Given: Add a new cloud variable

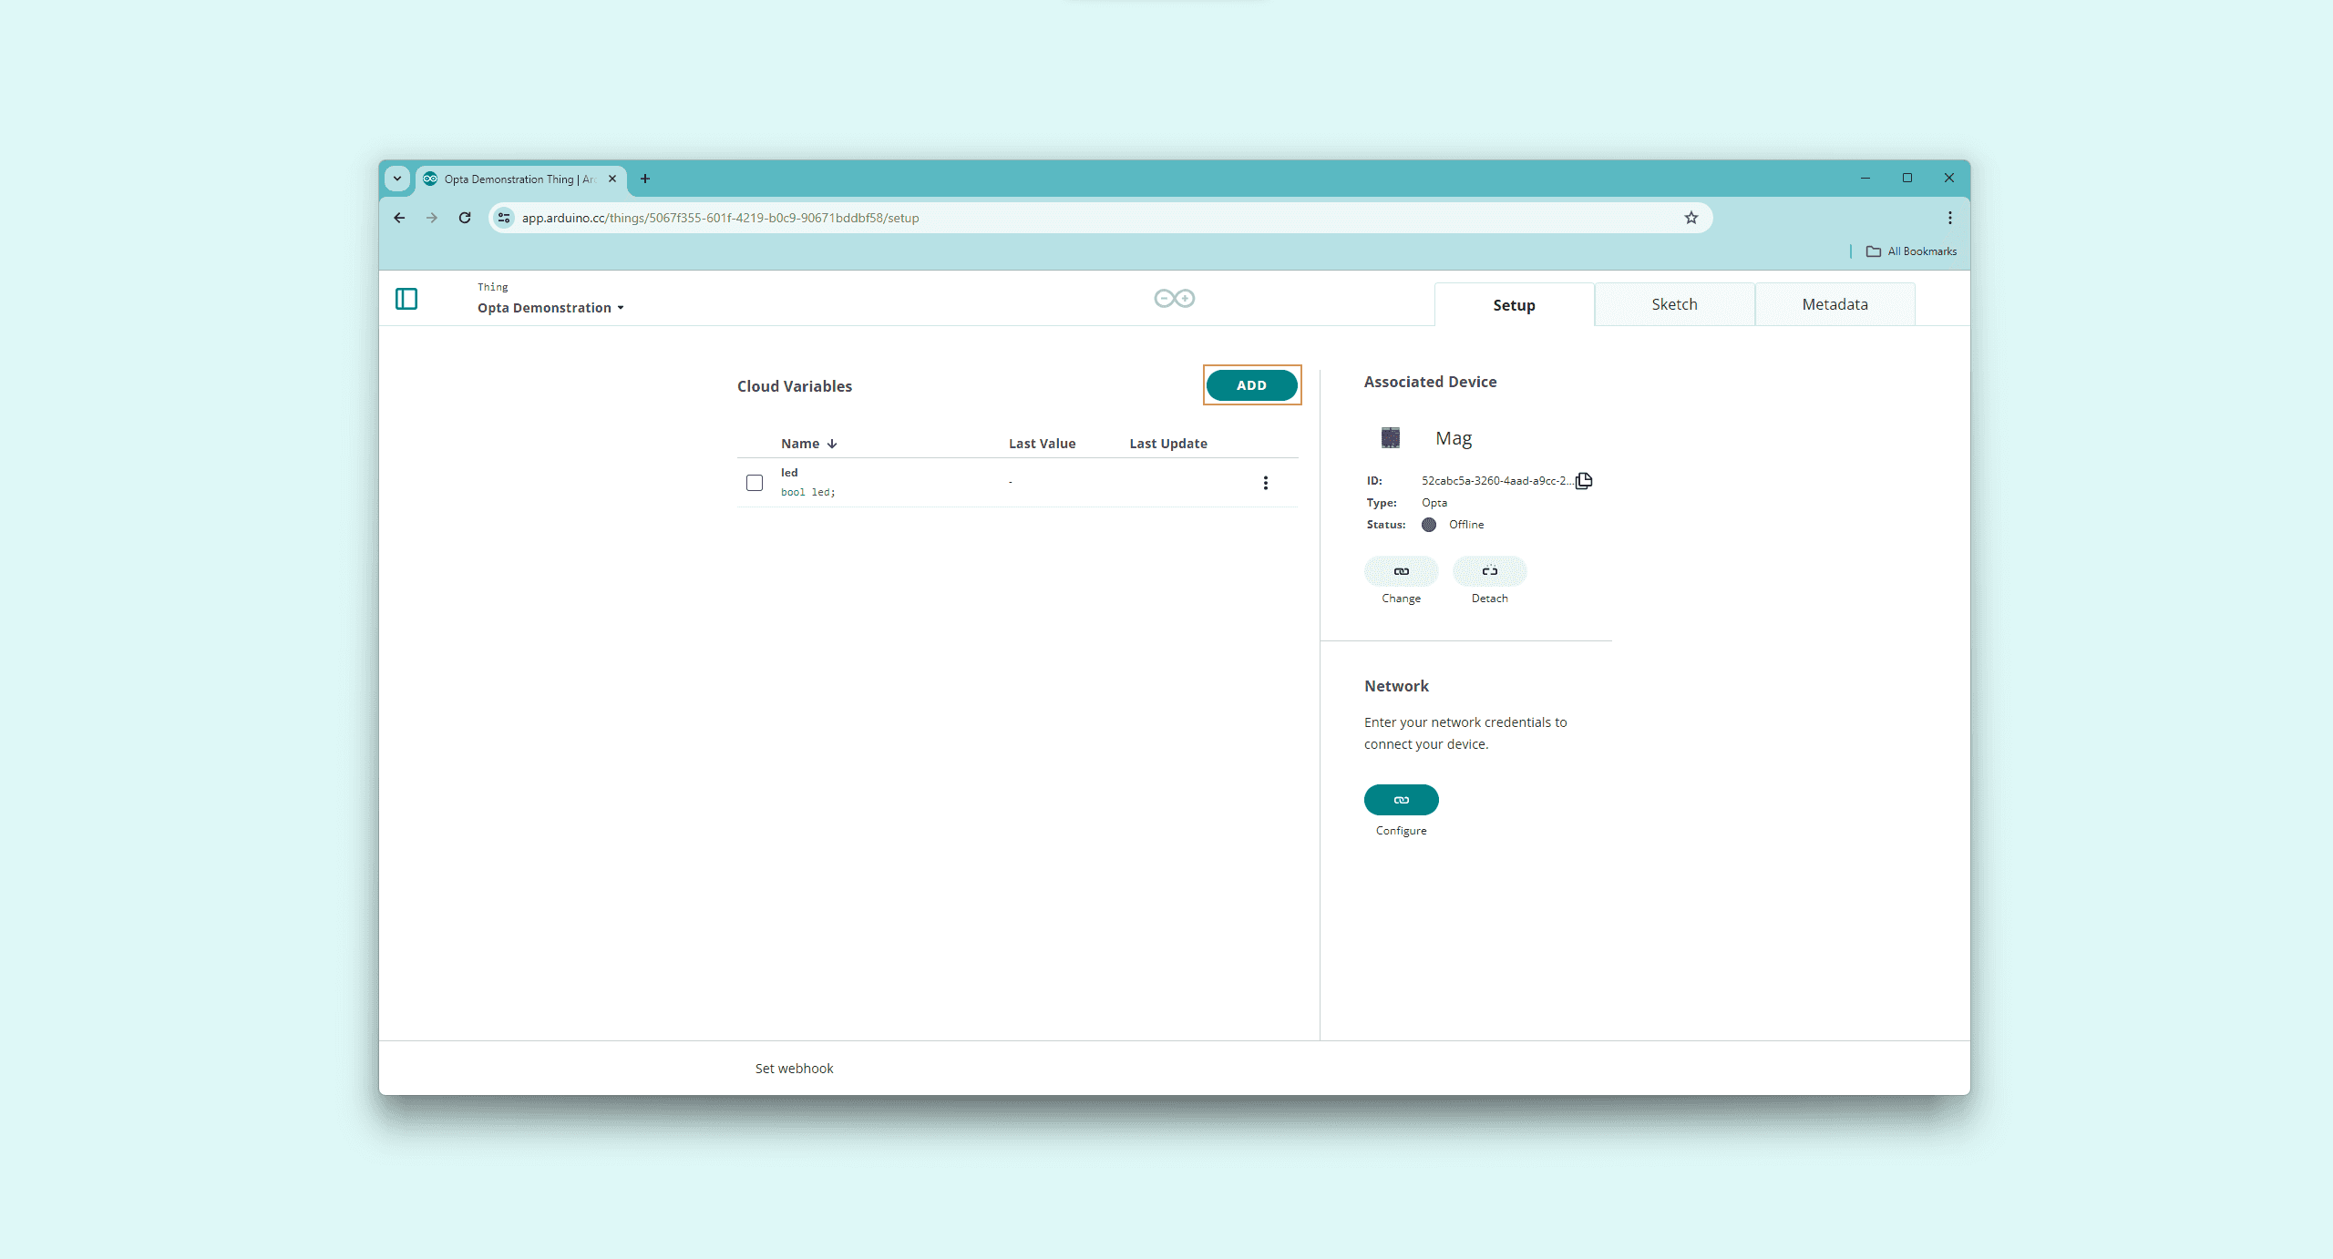Looking at the screenshot, I should (x=1252, y=385).
